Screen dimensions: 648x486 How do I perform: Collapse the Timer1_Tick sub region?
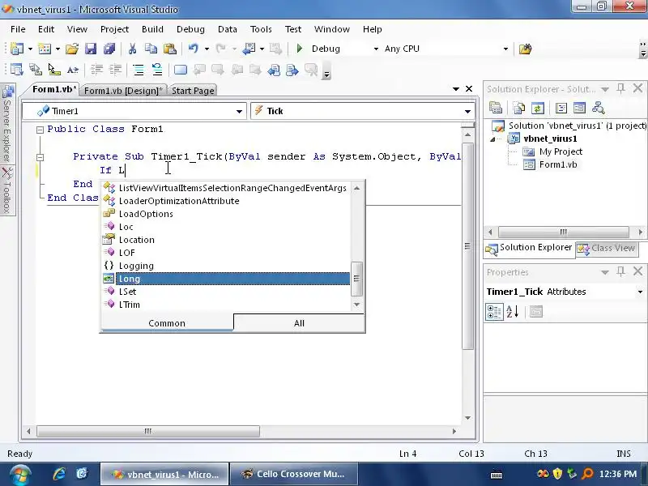pyautogui.click(x=40, y=157)
